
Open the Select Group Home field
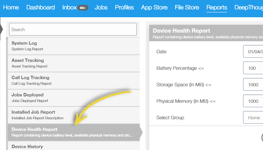pos(253,117)
